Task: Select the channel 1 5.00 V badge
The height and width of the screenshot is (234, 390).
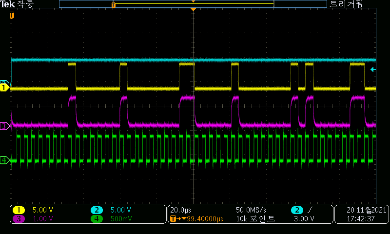Action: [x=34, y=210]
